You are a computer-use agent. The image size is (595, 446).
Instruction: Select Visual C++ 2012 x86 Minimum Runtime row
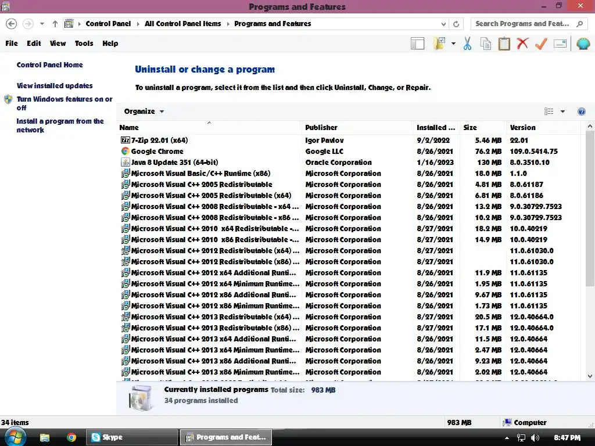pos(349,305)
